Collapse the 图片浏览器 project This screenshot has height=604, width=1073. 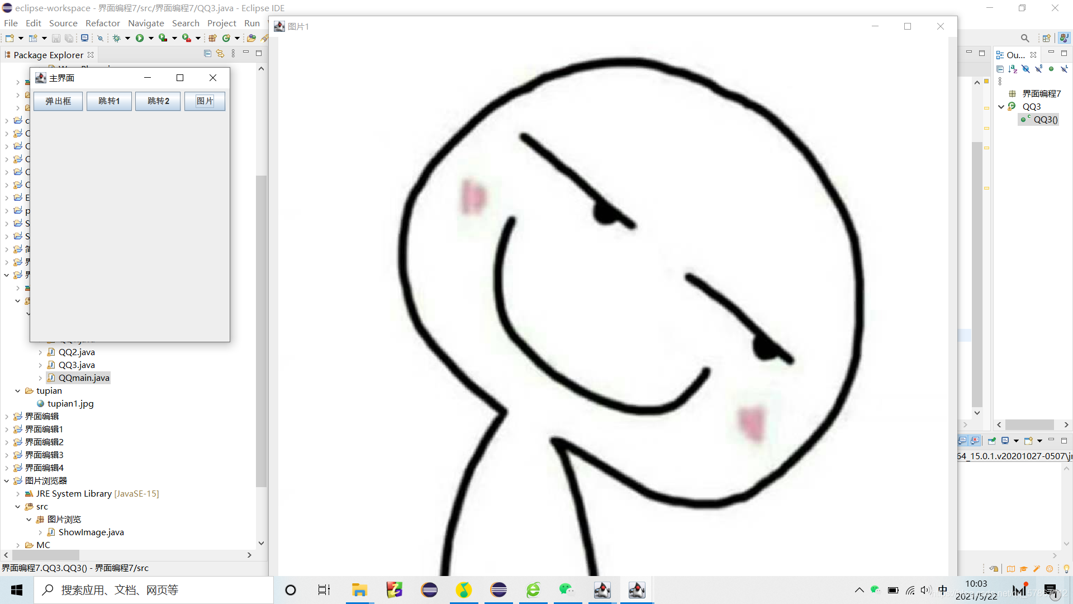coord(6,481)
